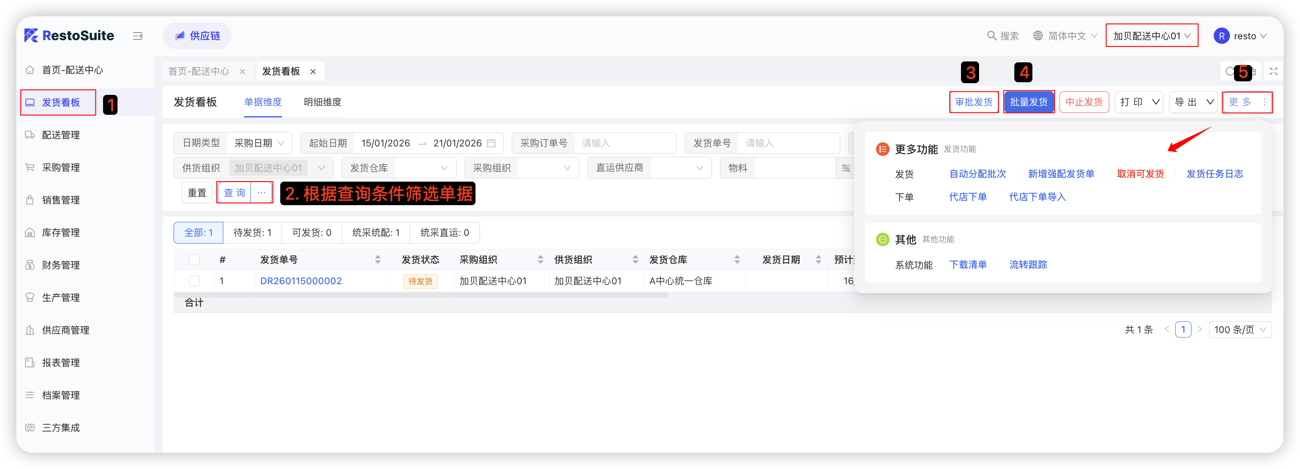The height and width of the screenshot is (469, 1300).
Task: Click the 批量发货 button
Action: click(1028, 103)
